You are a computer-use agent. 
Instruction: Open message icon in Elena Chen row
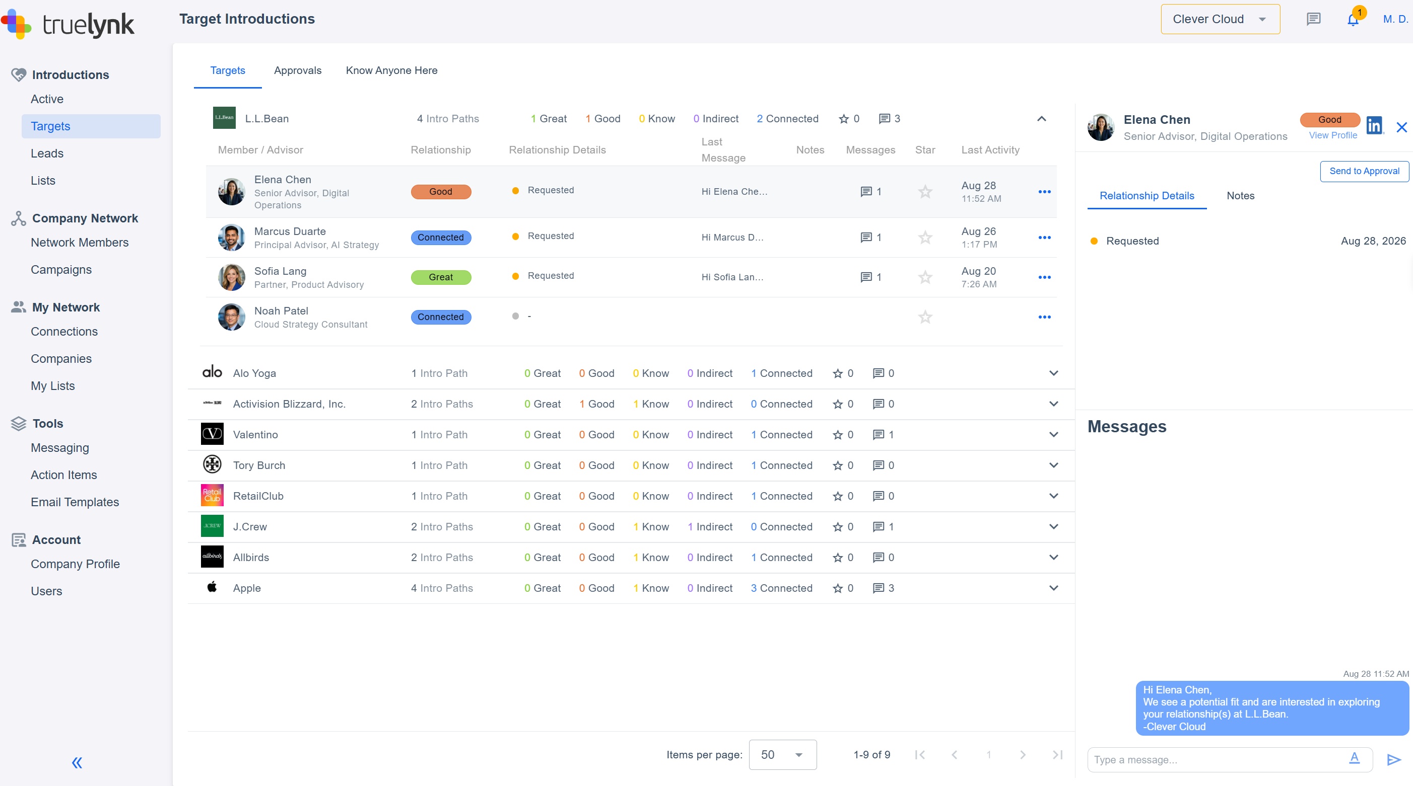click(x=866, y=192)
